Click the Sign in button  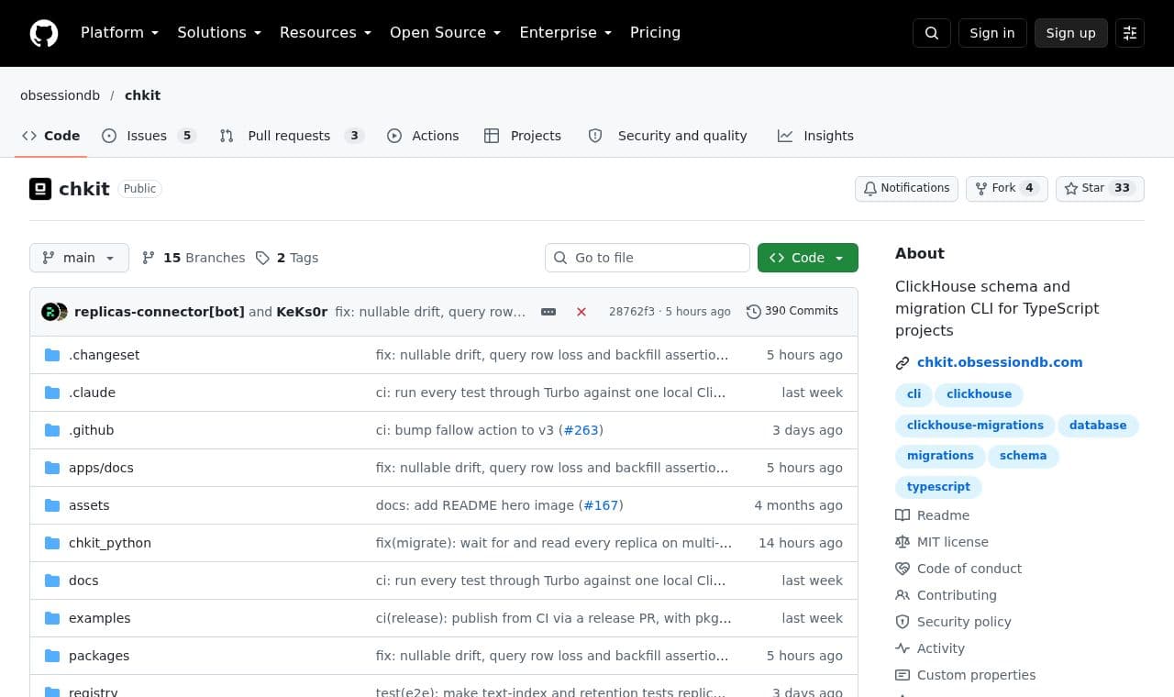coord(992,33)
